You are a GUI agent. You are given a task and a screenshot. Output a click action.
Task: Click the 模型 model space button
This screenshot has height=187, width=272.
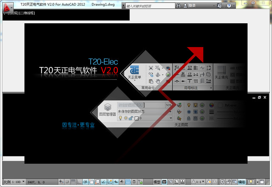click(157, 182)
